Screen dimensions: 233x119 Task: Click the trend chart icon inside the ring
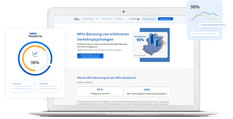tap(35, 54)
